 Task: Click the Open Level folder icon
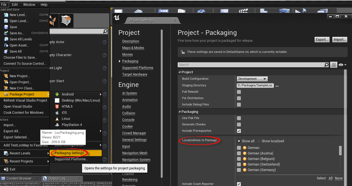(6, 21)
